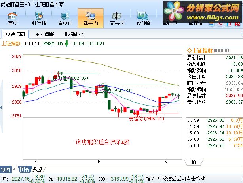This screenshot has height=183, width=243.
Task: Click the 昨日收盘 value 2936.04
Action: [234, 83]
